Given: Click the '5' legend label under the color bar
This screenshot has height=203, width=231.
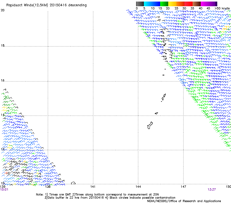Looking at the screenshot, I should [x=144, y=8].
